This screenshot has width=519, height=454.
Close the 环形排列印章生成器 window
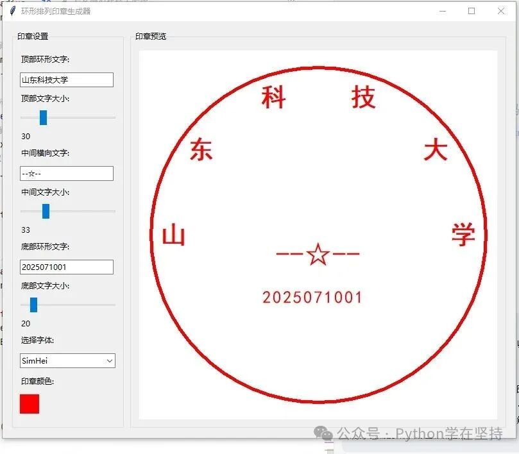(501, 12)
